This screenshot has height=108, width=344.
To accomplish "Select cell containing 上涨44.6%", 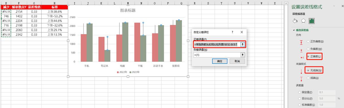I will tap(54, 21).
